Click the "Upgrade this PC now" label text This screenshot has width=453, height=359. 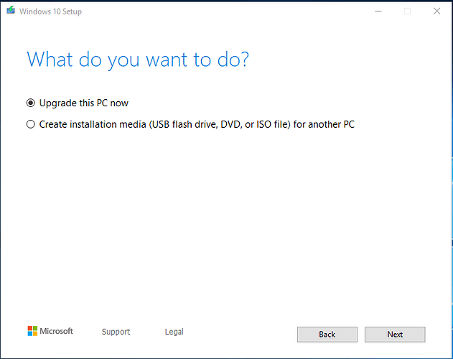[x=84, y=103]
